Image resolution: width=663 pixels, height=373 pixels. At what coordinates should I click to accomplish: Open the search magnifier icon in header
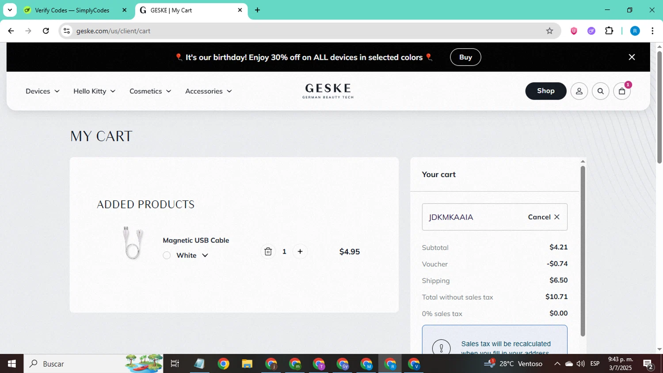point(600,91)
